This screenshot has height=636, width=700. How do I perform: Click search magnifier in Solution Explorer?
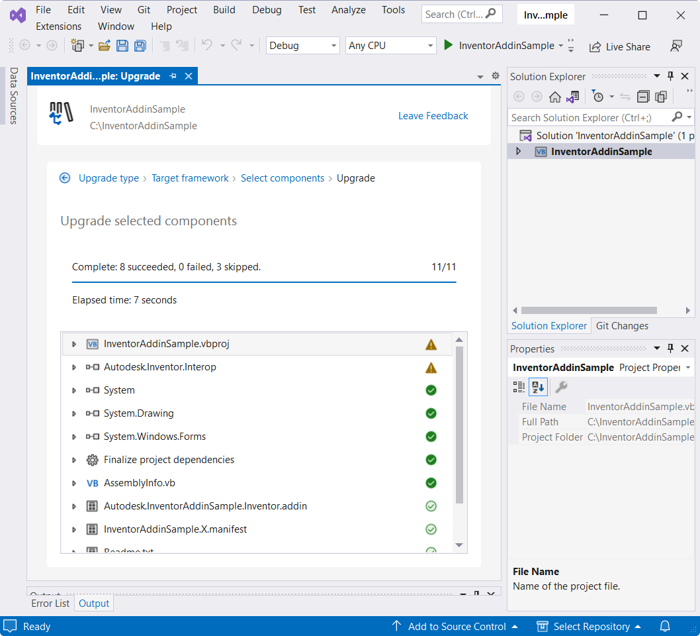tap(678, 117)
